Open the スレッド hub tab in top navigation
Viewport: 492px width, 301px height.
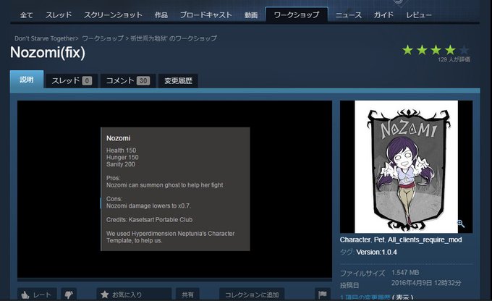[59, 15]
